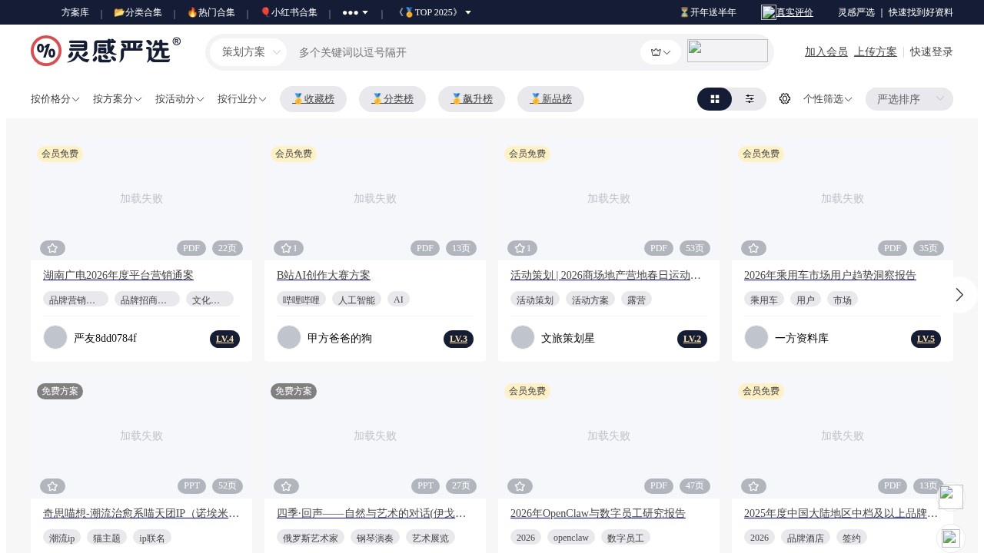Select the grid view icon

point(714,99)
